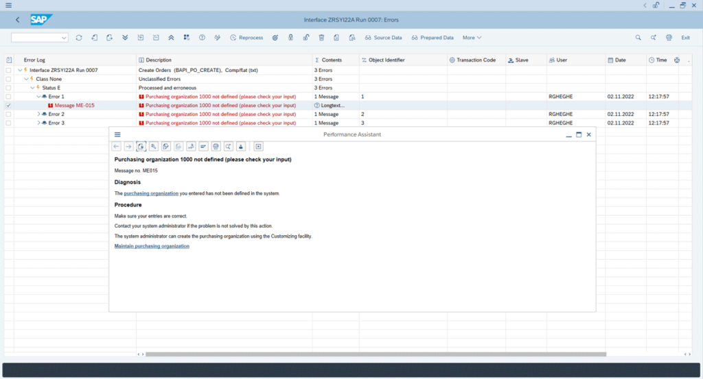This screenshot has width=703, height=379.
Task: Click the trash delete icon in toolbar
Action: (x=321, y=38)
